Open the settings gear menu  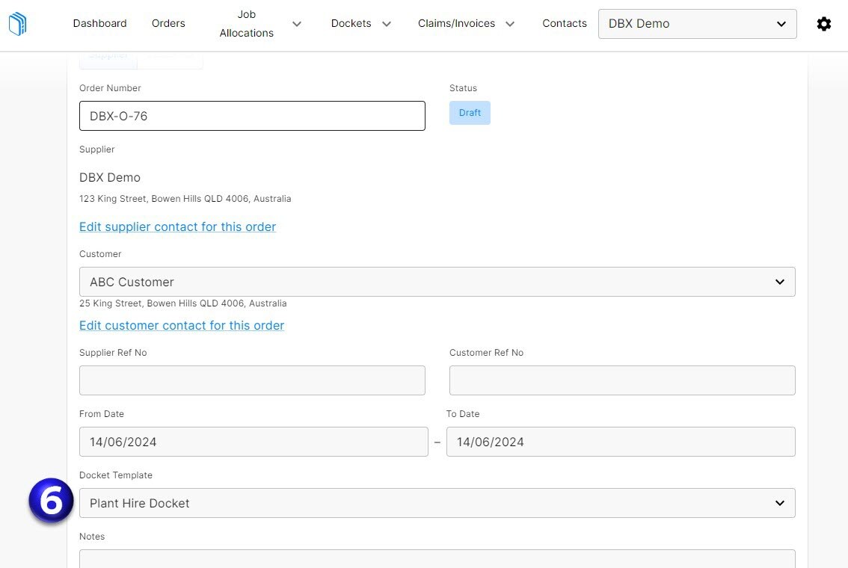coord(823,23)
